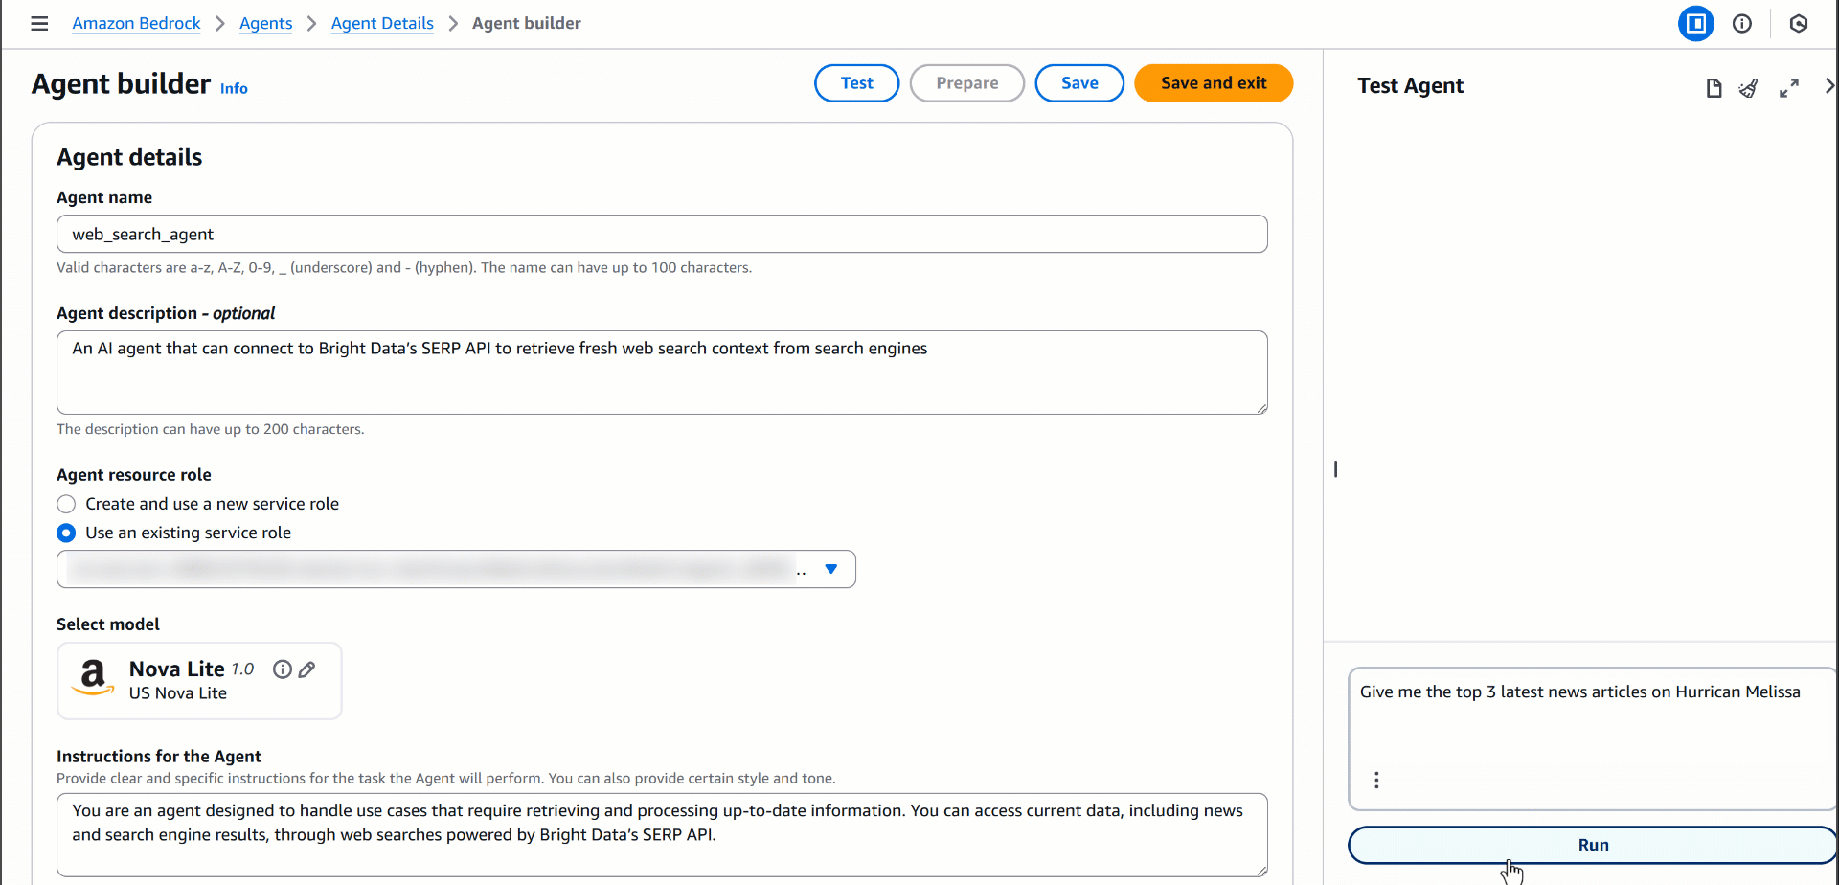Open the info circle icon in top bar
The width and height of the screenshot is (1839, 885).
[x=1742, y=24]
